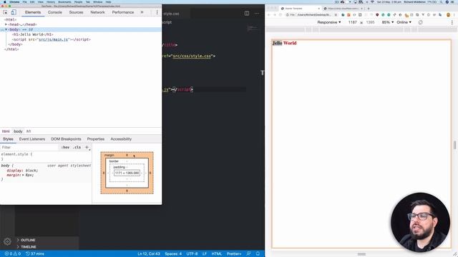Open DevTools three-dot customize menu
This screenshot has height=257, width=458.
157,12
